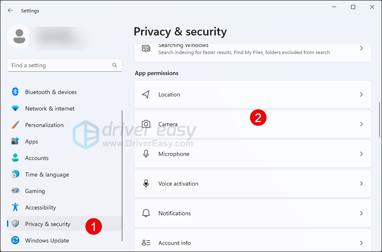Screen dimensions: 382x252
Task: Switch to the Accounts section
Action: tap(37, 158)
